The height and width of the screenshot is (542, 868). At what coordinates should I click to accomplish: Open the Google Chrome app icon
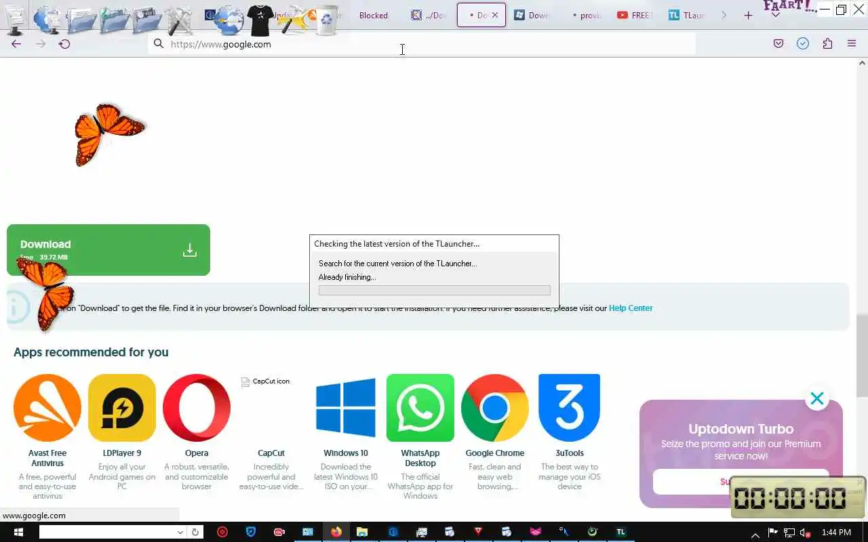click(495, 408)
